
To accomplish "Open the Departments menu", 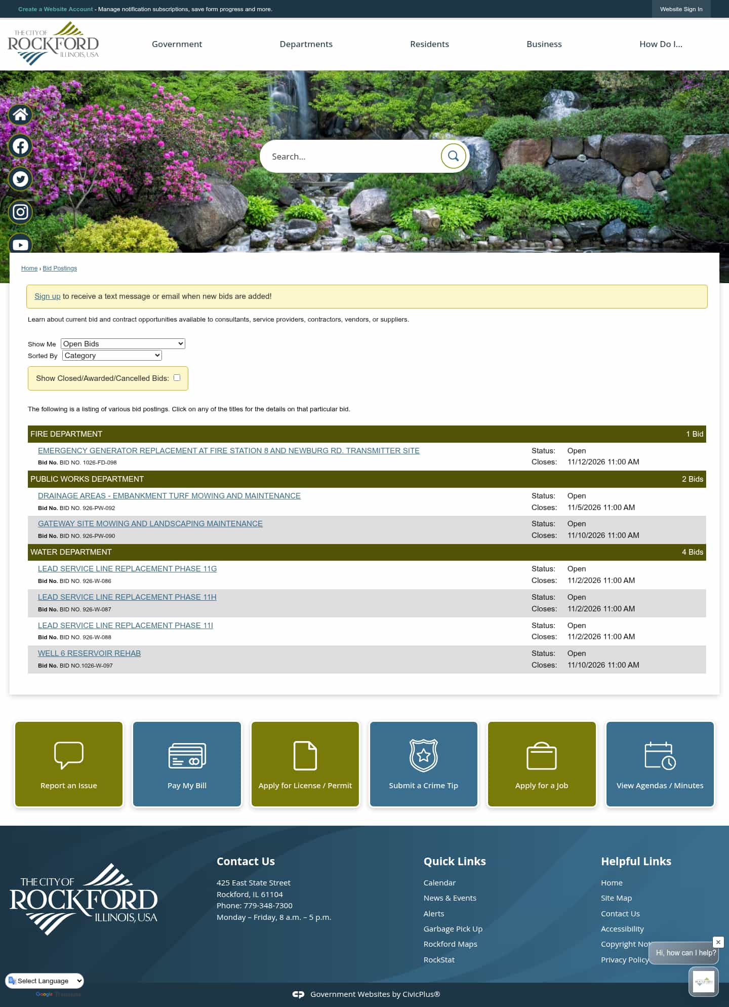I will click(x=306, y=44).
